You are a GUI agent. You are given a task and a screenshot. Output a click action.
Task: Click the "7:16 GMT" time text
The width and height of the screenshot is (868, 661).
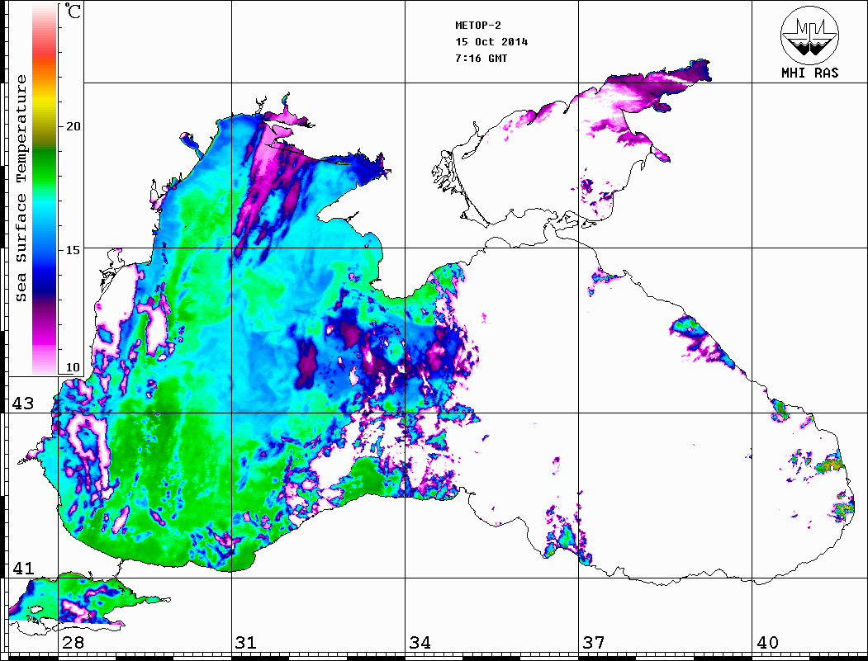[x=481, y=59]
